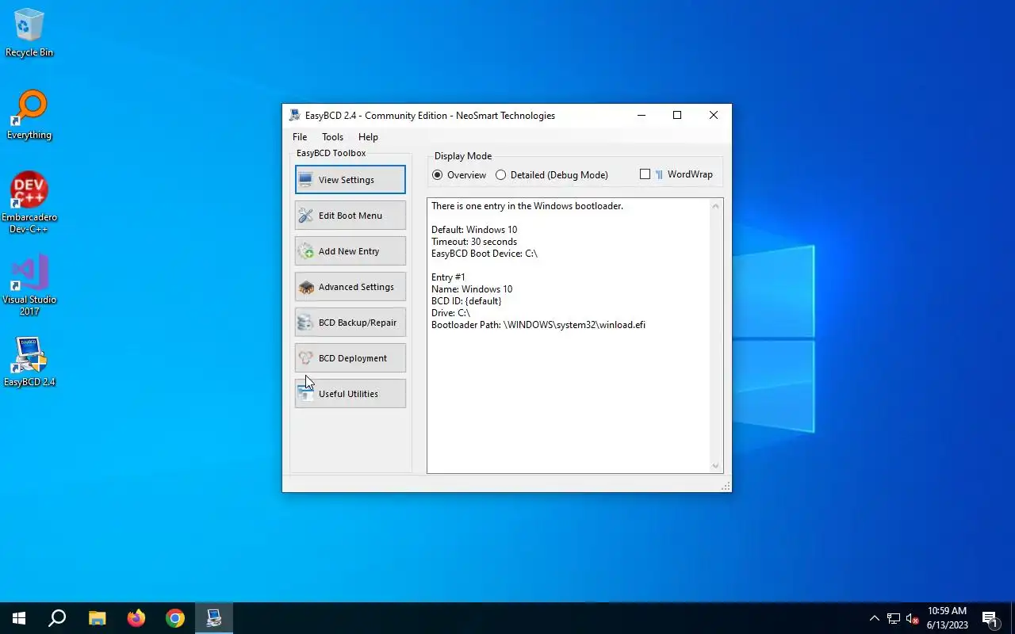Open the taskbar clock and date
Image resolution: width=1015 pixels, height=634 pixels.
tap(948, 618)
